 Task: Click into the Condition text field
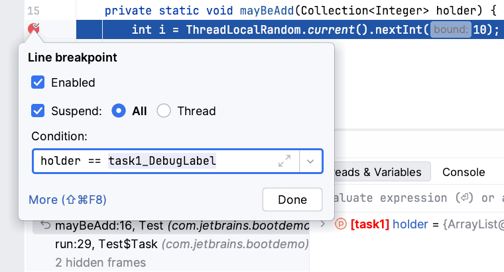(x=153, y=161)
